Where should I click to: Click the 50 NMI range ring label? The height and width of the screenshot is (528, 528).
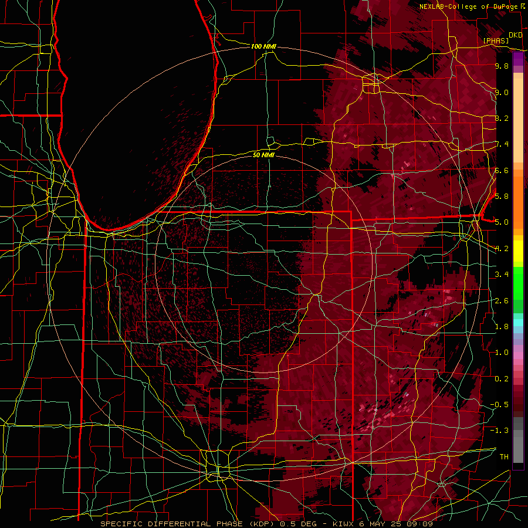[263, 155]
